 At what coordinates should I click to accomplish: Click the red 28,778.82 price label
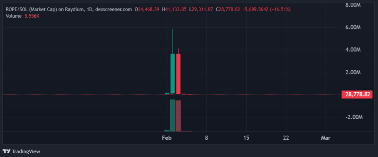pos(357,94)
